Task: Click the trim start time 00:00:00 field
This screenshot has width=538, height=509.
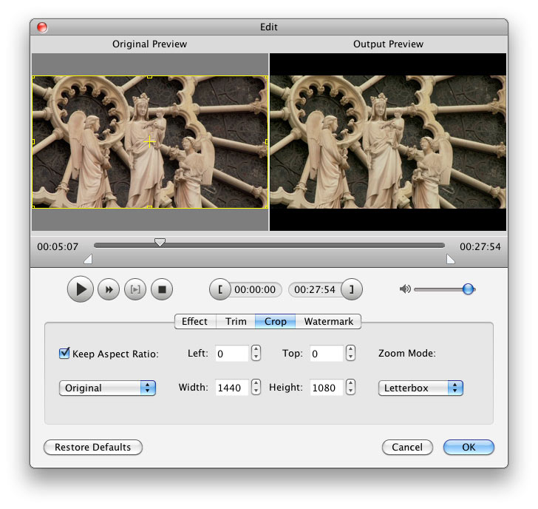Action: [x=255, y=289]
